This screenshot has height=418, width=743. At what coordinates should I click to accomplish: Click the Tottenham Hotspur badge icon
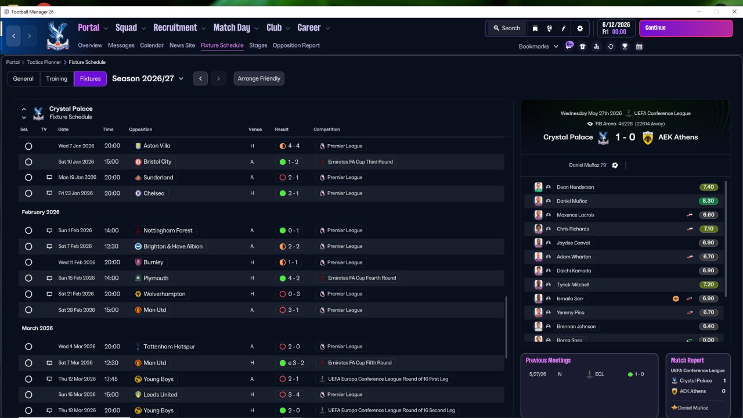(138, 347)
